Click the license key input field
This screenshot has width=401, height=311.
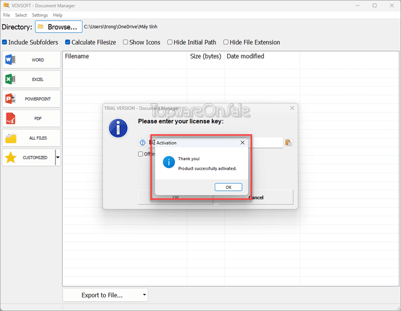(x=216, y=143)
